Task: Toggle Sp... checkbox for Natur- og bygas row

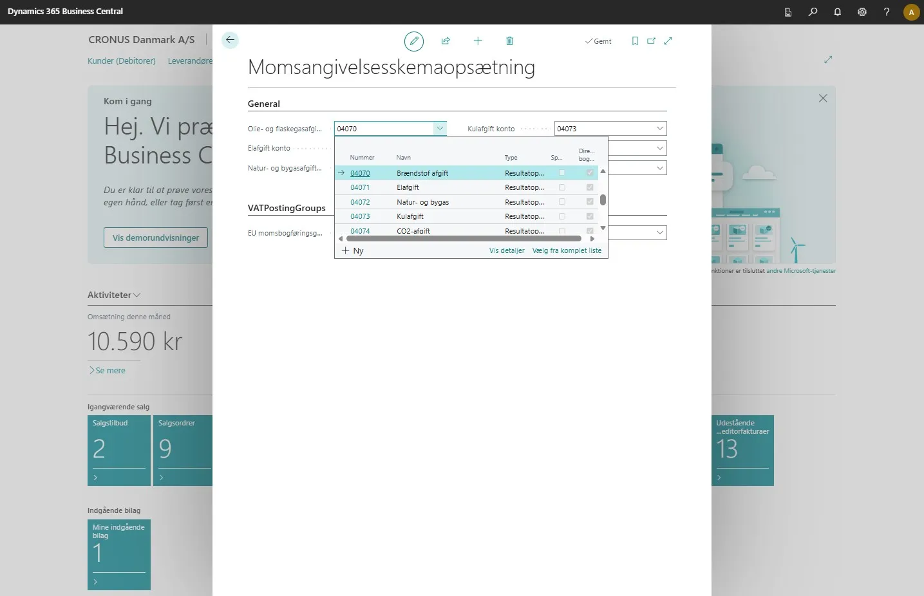Action: point(562,202)
